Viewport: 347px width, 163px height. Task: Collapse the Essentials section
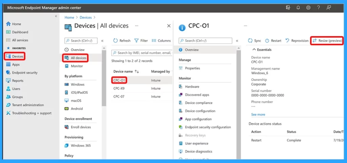262,50
